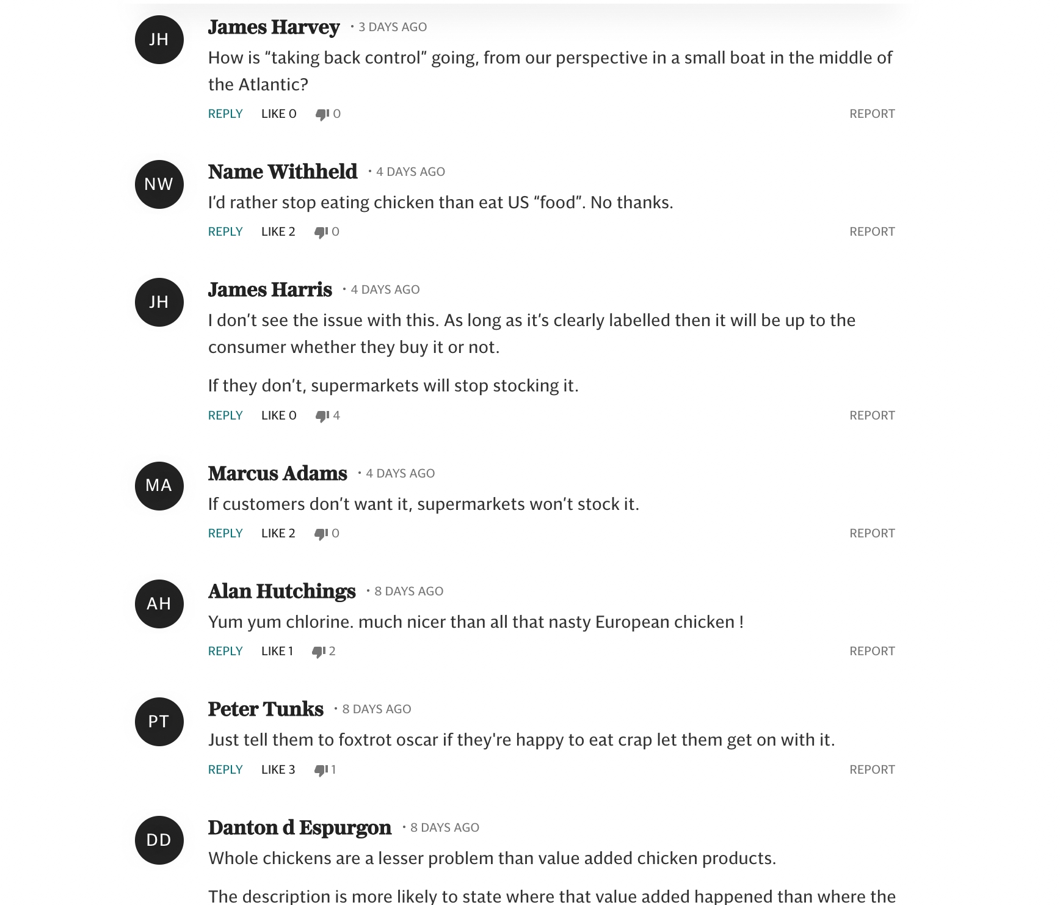Image resolution: width=1060 pixels, height=905 pixels.
Task: Report Peter Tunks's comment
Action: [871, 770]
